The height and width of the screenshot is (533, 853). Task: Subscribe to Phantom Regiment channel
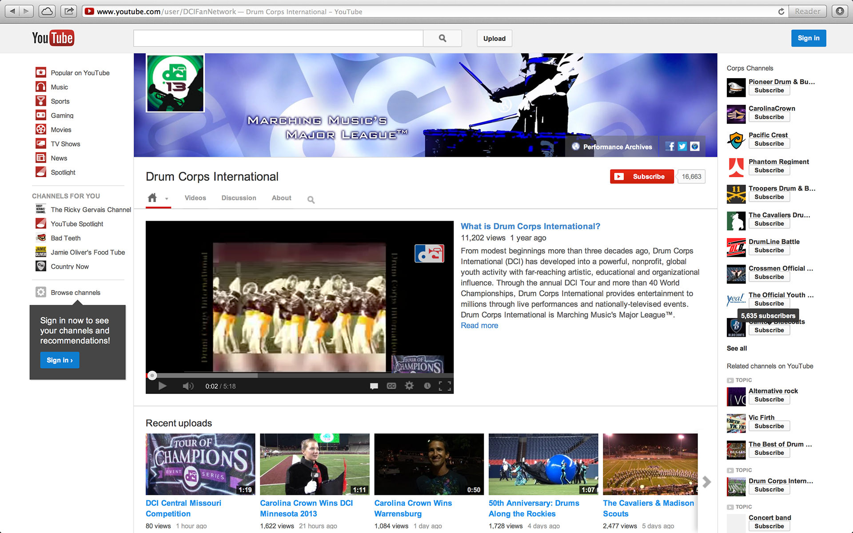coord(769,170)
